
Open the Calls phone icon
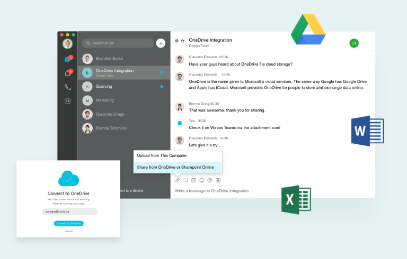67,87
